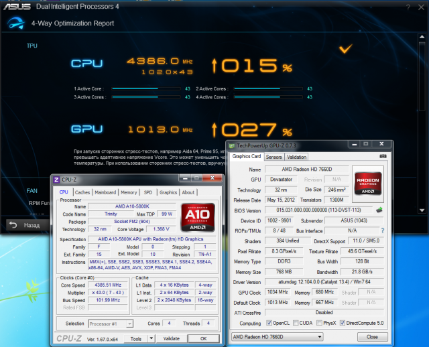The image size is (429, 347).
Task: Click the Multiplier value x 43.0 (7 - 43)
Action: click(108, 293)
